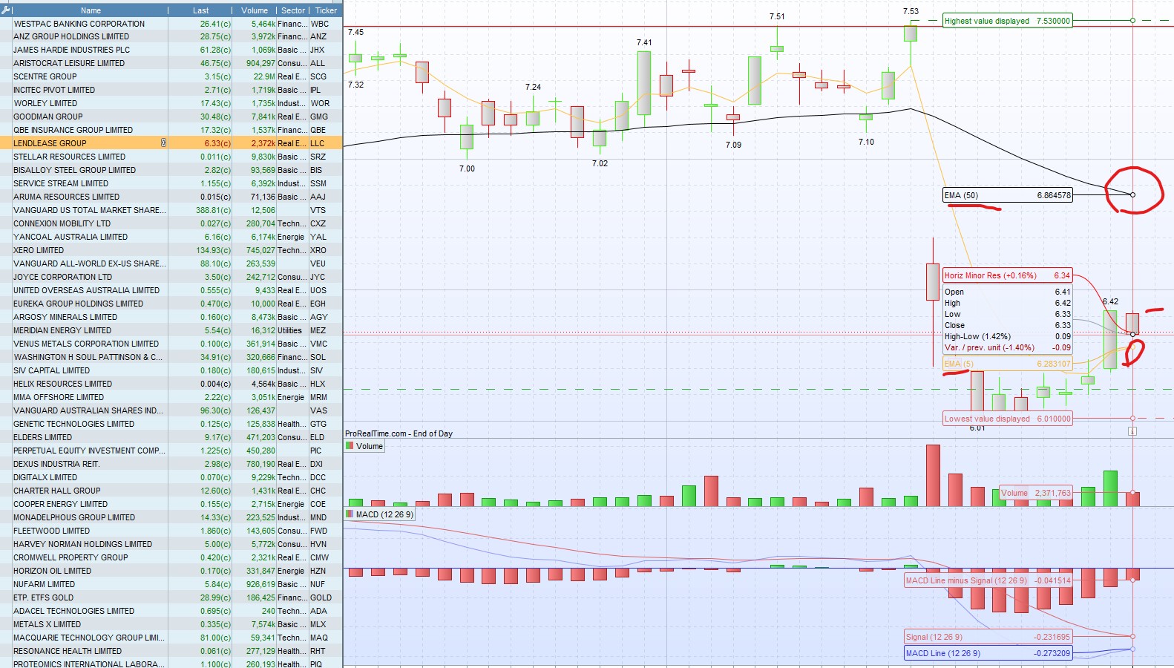Select HELIX RESOURCES LIMITED row
This screenshot has width=1174, height=668.
tap(171, 384)
